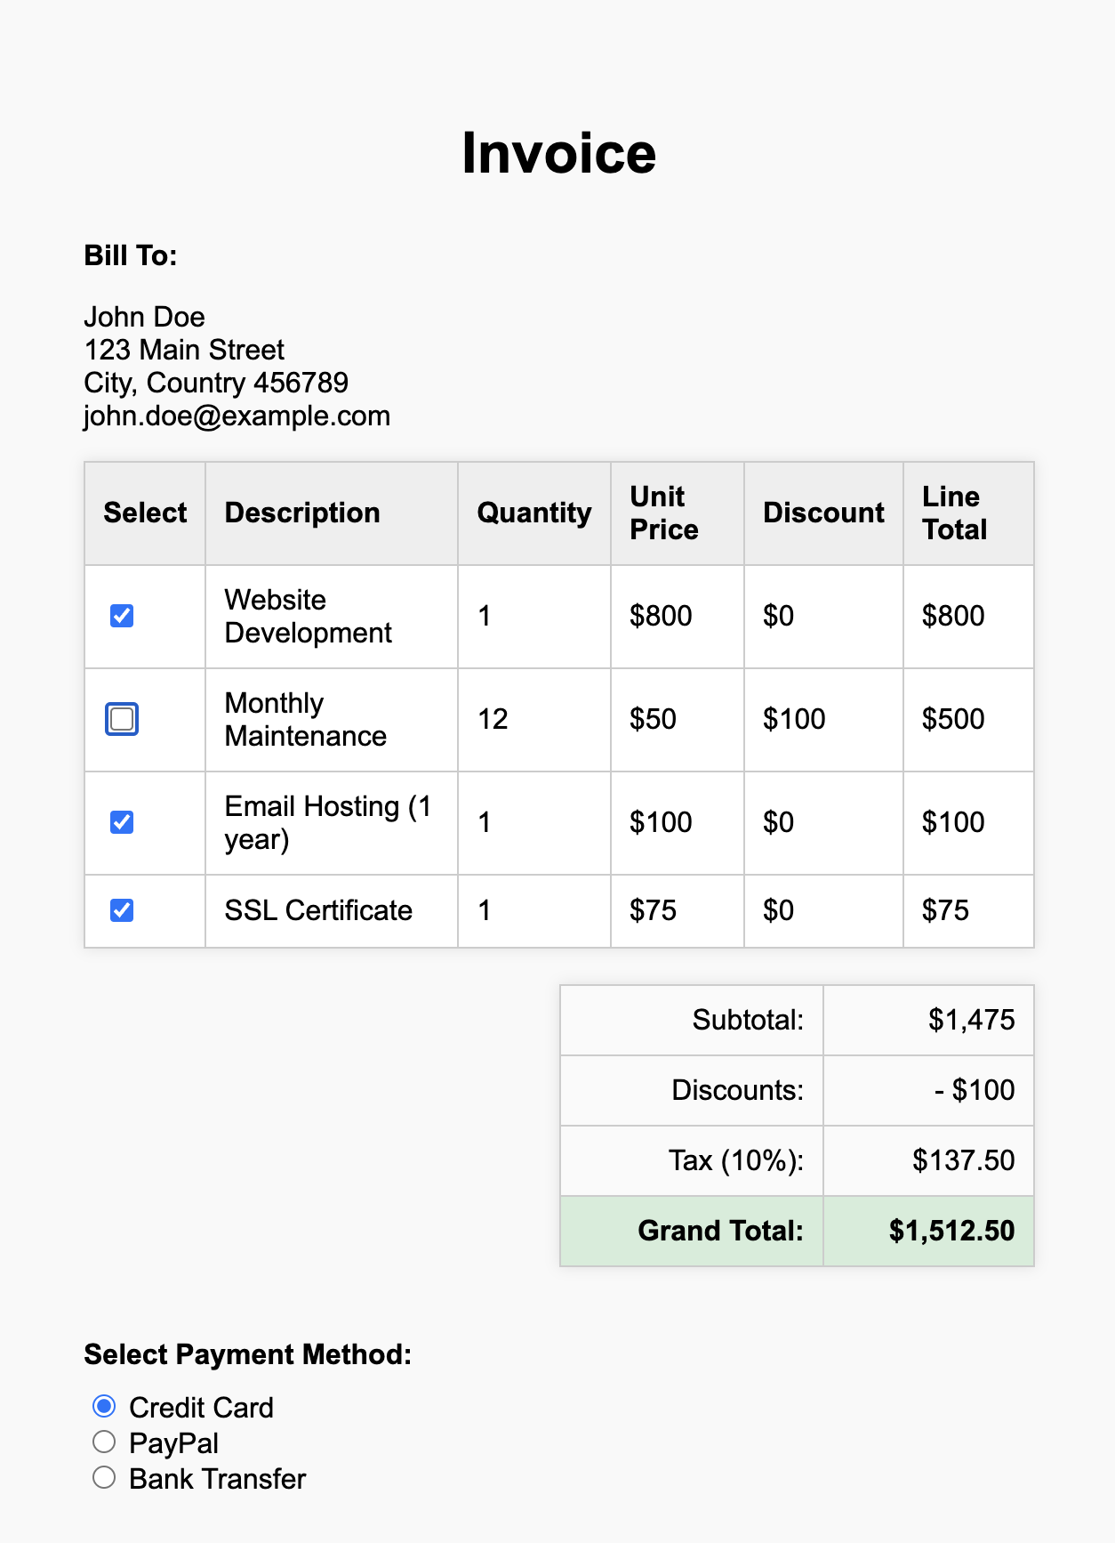This screenshot has width=1115, height=1543.
Task: Click the Unit Price column header
Action: 663,513
